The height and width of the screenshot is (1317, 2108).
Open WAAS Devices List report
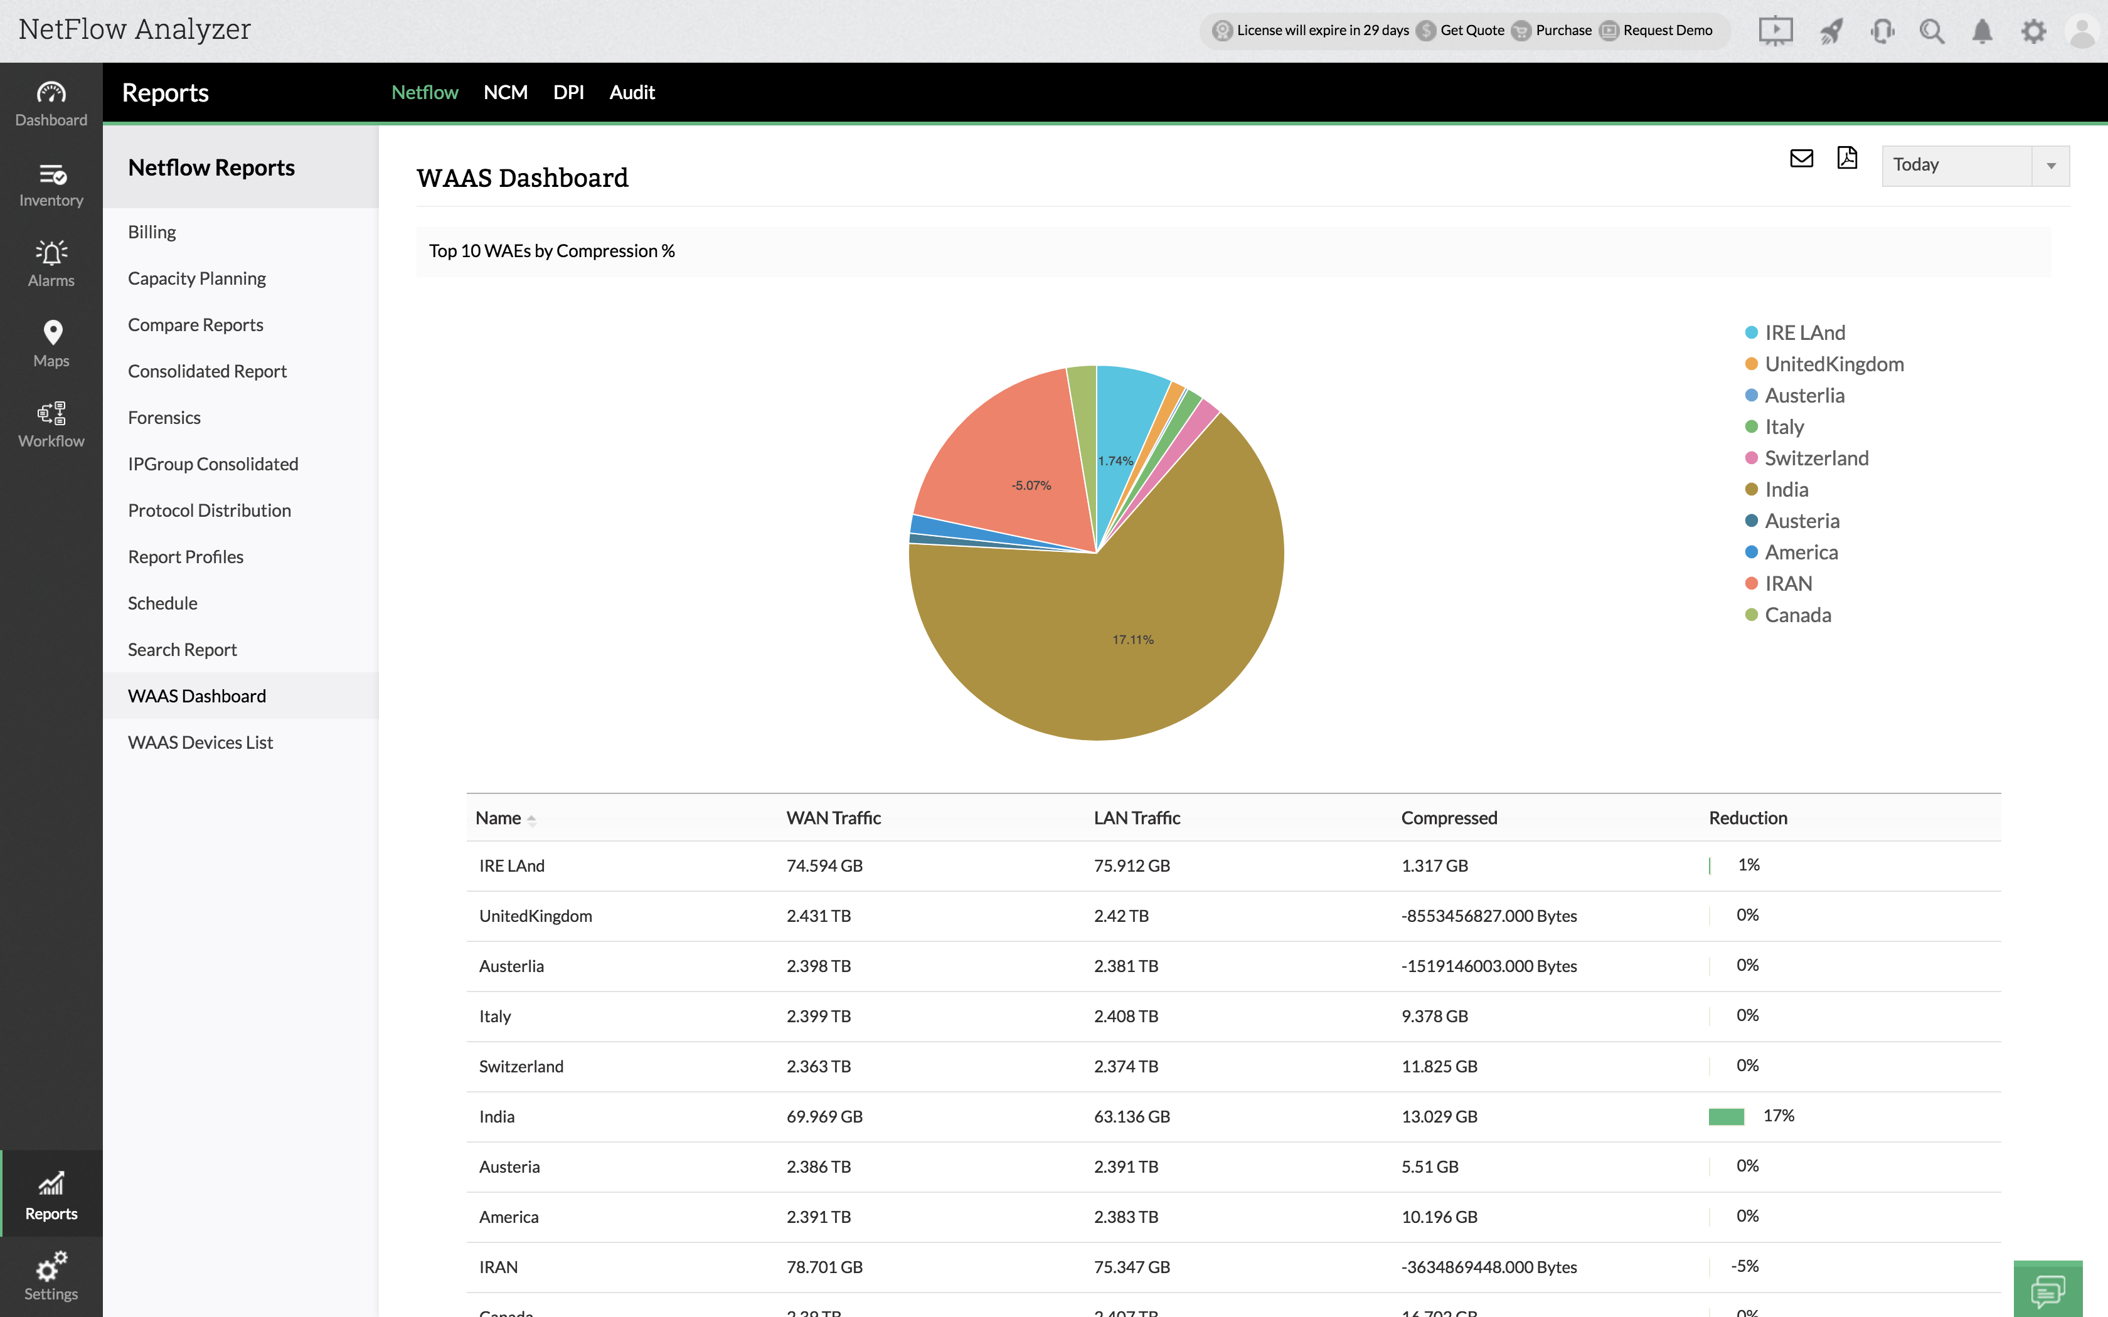tap(200, 742)
